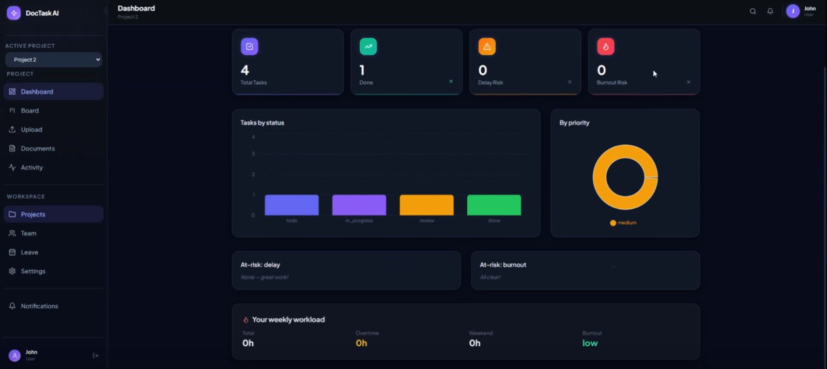This screenshot has width=827, height=369.
Task: Click the green done bar in the chart
Action: coord(494,205)
